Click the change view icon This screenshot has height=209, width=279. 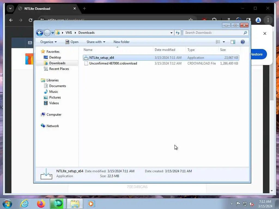pos(218,42)
